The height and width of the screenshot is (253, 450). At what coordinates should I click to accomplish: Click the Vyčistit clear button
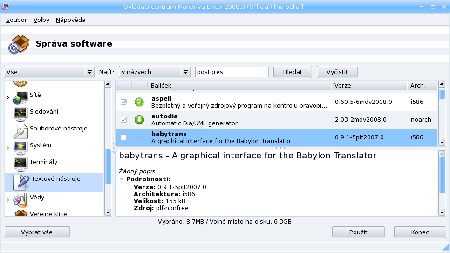[337, 72]
